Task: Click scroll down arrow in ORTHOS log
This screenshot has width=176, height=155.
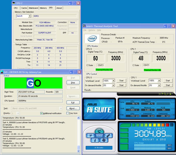Action: 78,151
